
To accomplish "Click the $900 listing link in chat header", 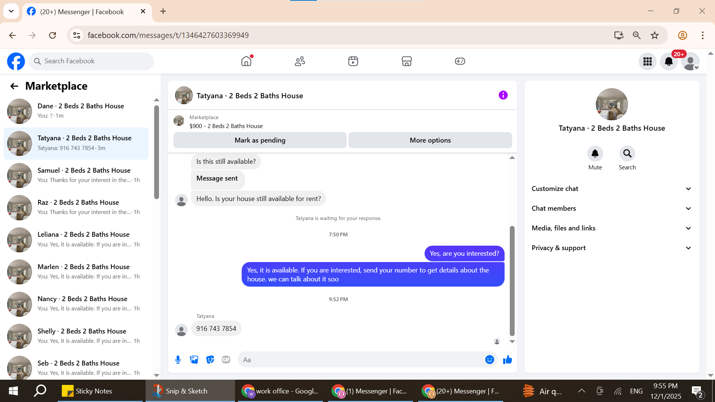I will point(226,126).
